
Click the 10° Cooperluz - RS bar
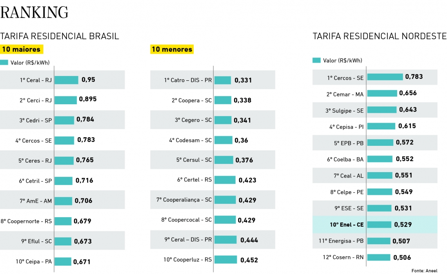tap(226, 259)
